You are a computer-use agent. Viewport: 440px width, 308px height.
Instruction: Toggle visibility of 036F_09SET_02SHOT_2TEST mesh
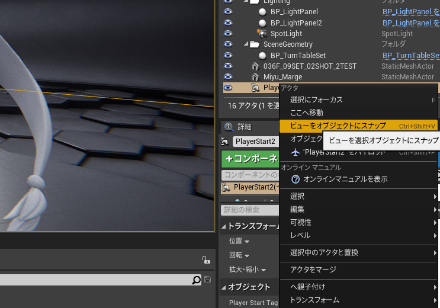pos(227,66)
